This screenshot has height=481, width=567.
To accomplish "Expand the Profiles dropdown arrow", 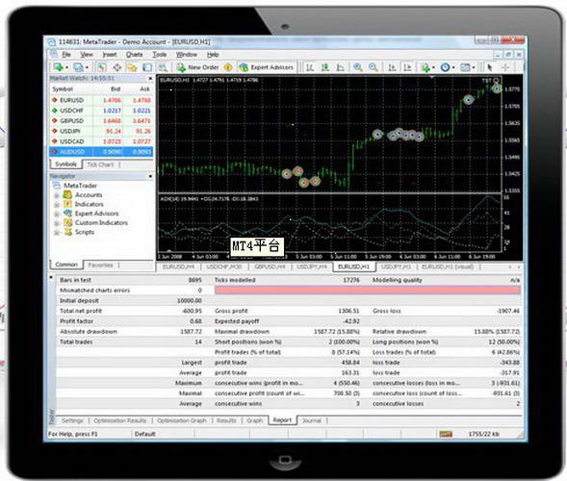I will [88, 67].
